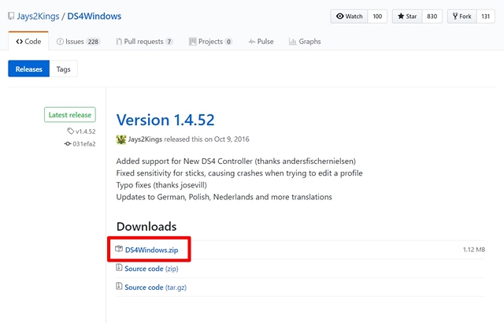Click the eye icon in Watch button
This screenshot has width=504, height=323.
point(339,16)
